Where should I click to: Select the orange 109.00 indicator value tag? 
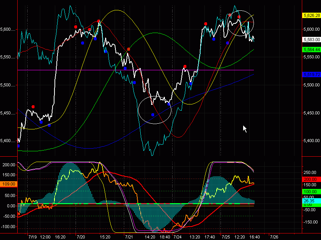click(x=8, y=184)
